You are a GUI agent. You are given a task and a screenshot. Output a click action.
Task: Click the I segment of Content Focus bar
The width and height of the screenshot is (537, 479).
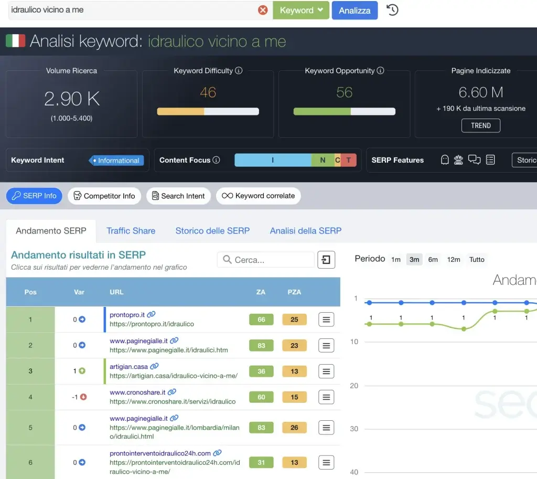point(273,160)
